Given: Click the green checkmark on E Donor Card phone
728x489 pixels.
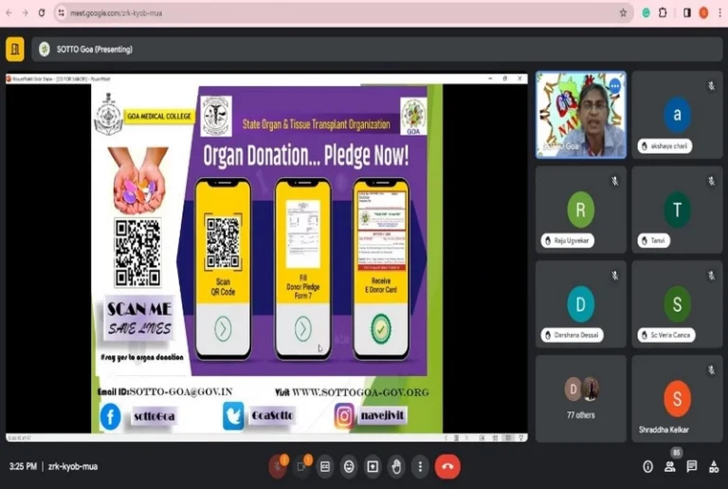Looking at the screenshot, I should pos(381,329).
